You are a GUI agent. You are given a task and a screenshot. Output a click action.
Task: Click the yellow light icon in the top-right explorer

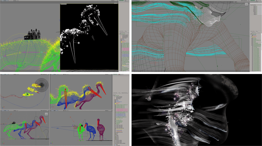[x=253, y=37]
